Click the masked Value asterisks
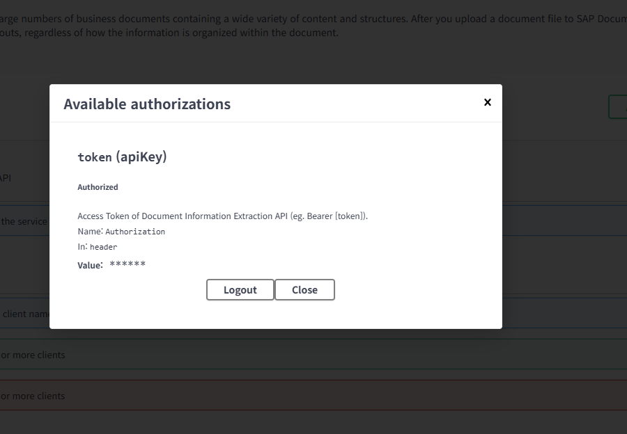Image resolution: width=627 pixels, height=434 pixels. tap(127, 264)
